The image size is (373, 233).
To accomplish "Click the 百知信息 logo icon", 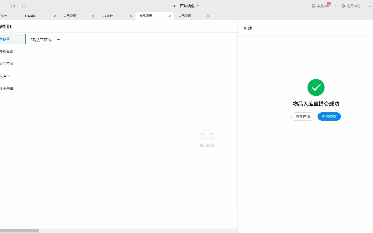I will click(175, 6).
